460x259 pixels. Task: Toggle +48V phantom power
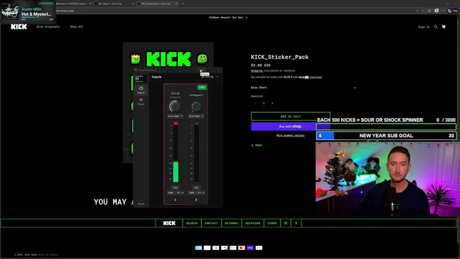(202, 87)
